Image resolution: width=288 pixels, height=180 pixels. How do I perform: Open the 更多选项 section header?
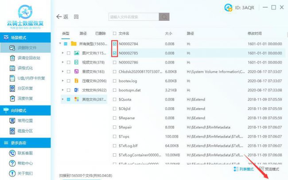25,143
